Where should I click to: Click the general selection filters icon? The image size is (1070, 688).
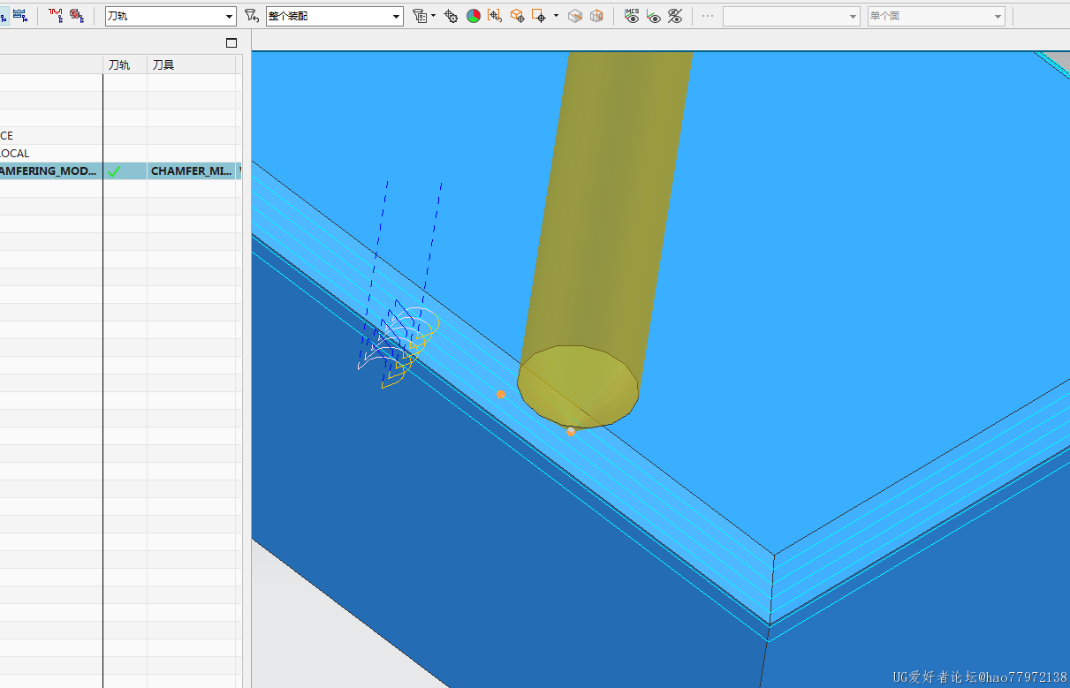[x=420, y=16]
